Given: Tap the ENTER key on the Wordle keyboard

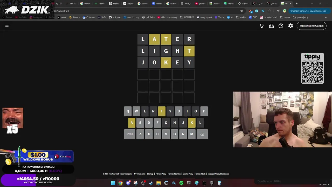Looking at the screenshot, I should pos(130,134).
